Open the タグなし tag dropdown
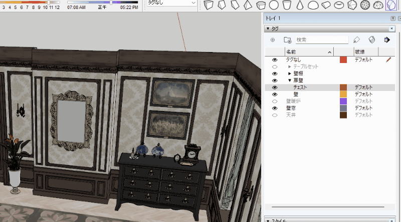The height and width of the screenshot is (222, 401). [193, 2]
